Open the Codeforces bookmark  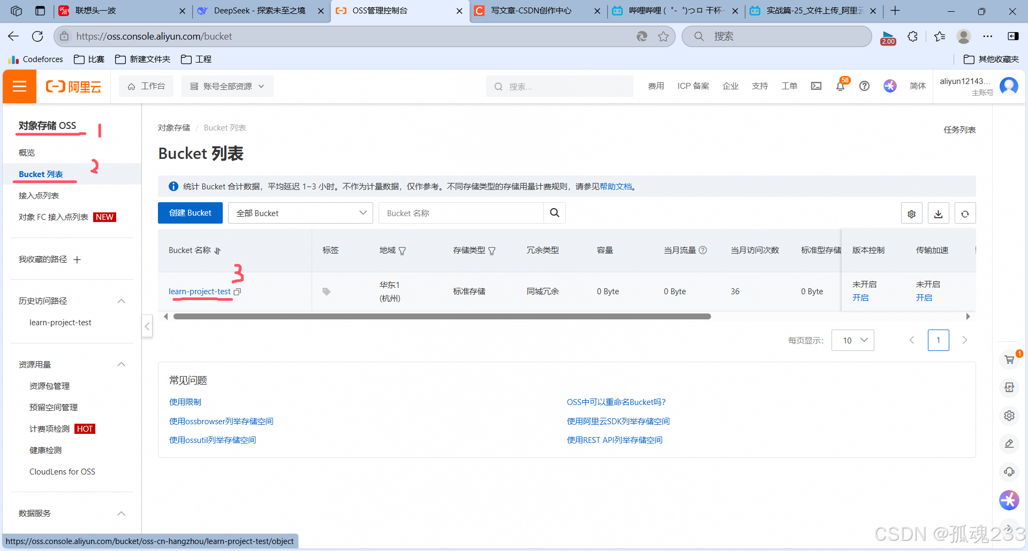click(36, 59)
